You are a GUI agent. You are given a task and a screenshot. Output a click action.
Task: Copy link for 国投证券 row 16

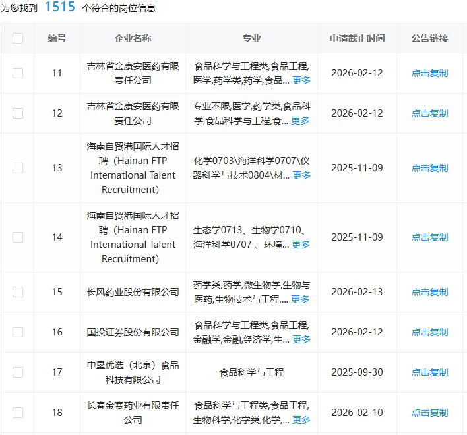pyautogui.click(x=430, y=332)
